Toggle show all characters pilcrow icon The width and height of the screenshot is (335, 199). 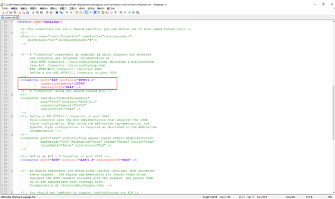click(x=90, y=12)
